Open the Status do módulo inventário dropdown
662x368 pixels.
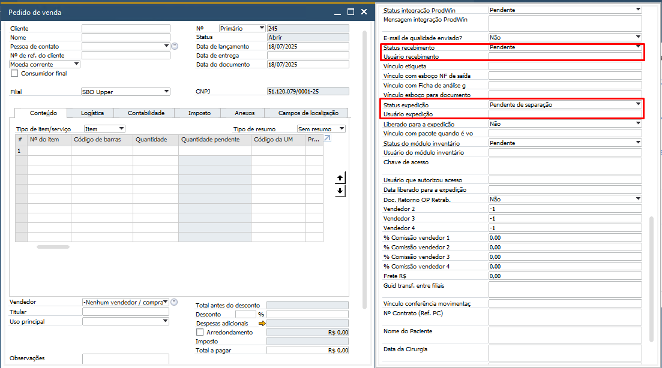coord(638,143)
